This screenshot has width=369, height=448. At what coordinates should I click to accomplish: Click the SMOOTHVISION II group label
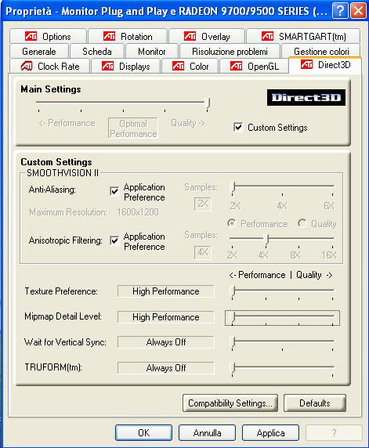(x=63, y=173)
